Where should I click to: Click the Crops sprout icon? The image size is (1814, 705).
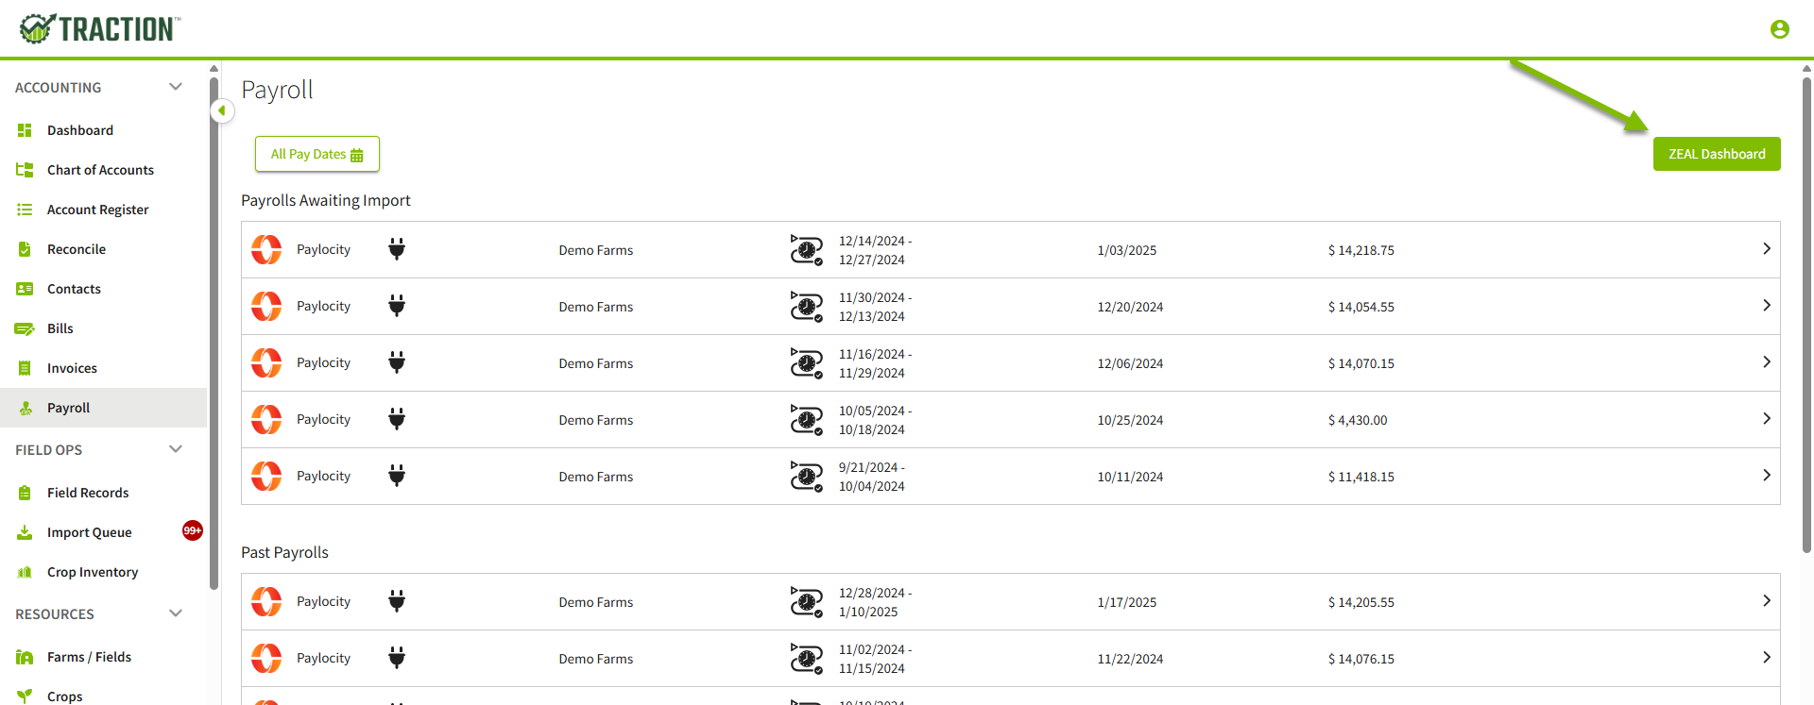25,696
